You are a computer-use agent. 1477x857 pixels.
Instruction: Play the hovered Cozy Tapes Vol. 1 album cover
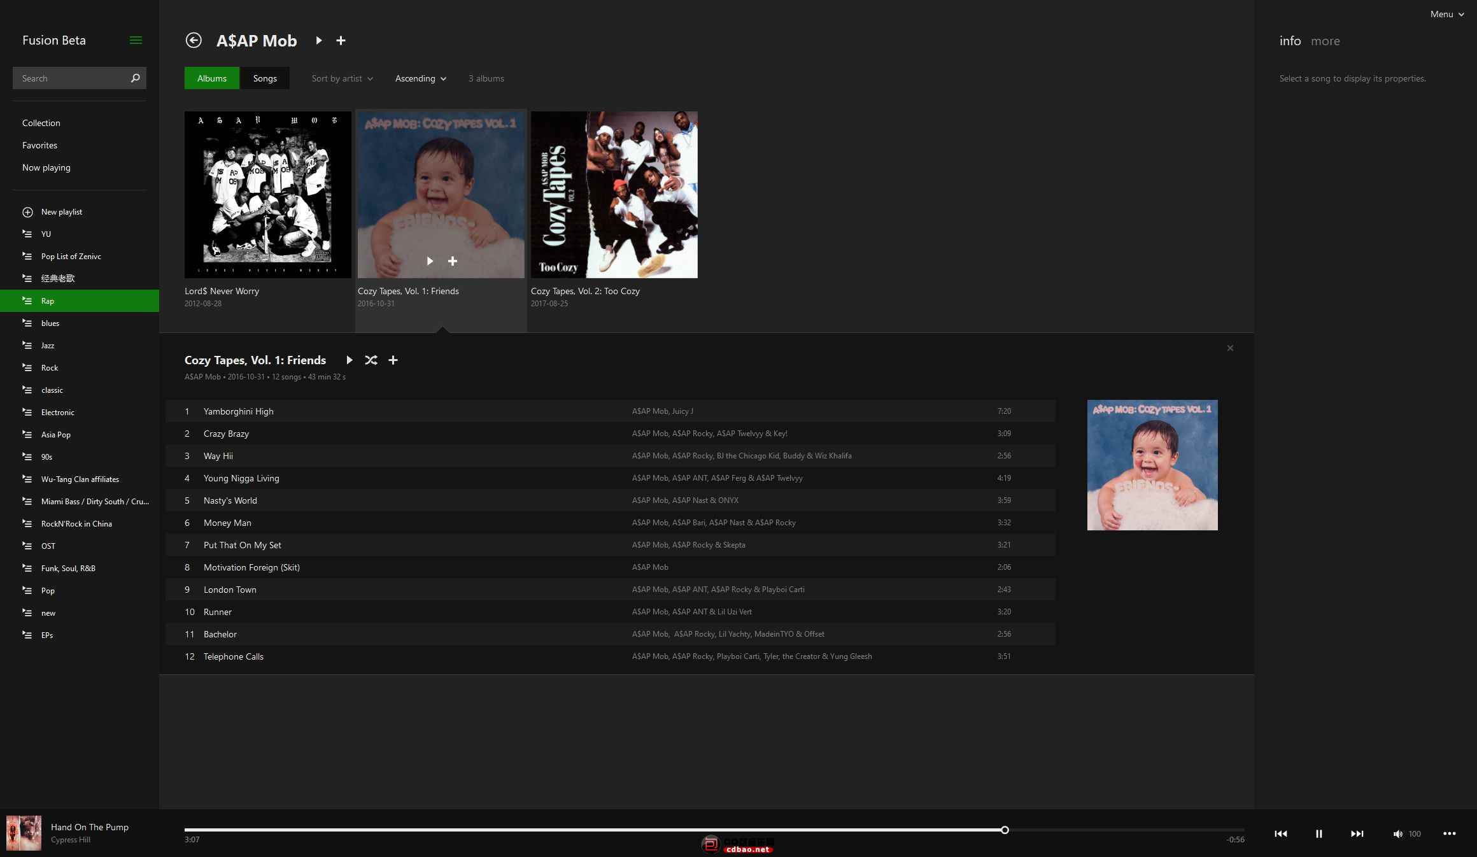[430, 261]
